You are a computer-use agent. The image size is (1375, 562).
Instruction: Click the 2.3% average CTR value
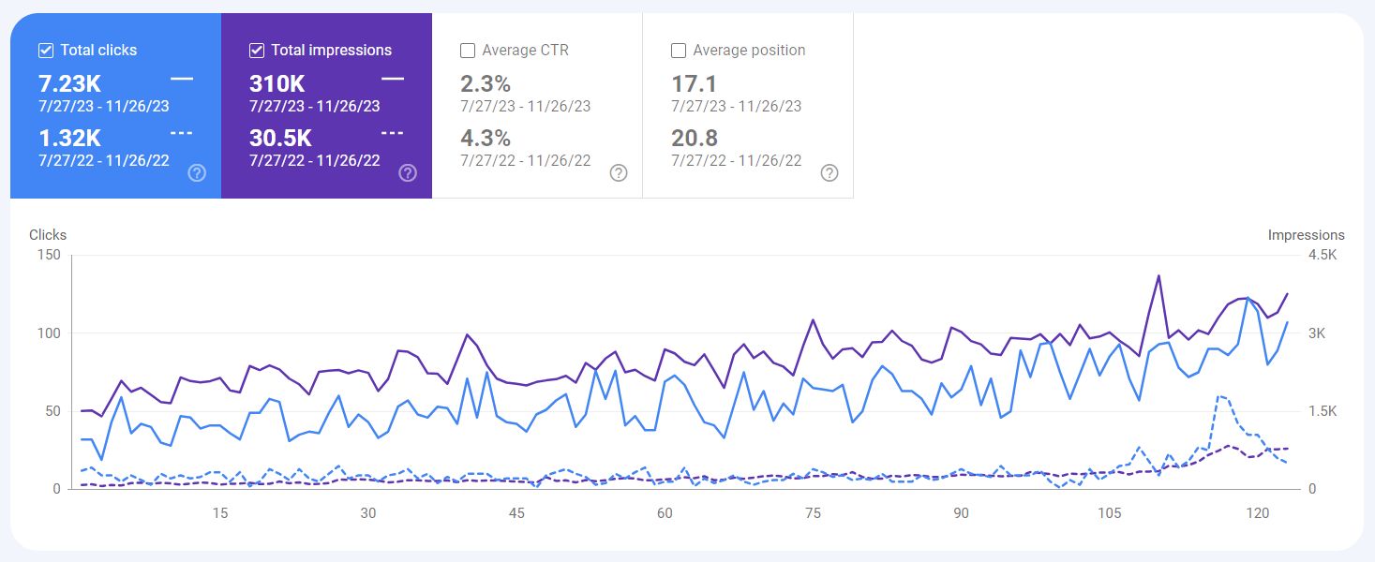(486, 83)
